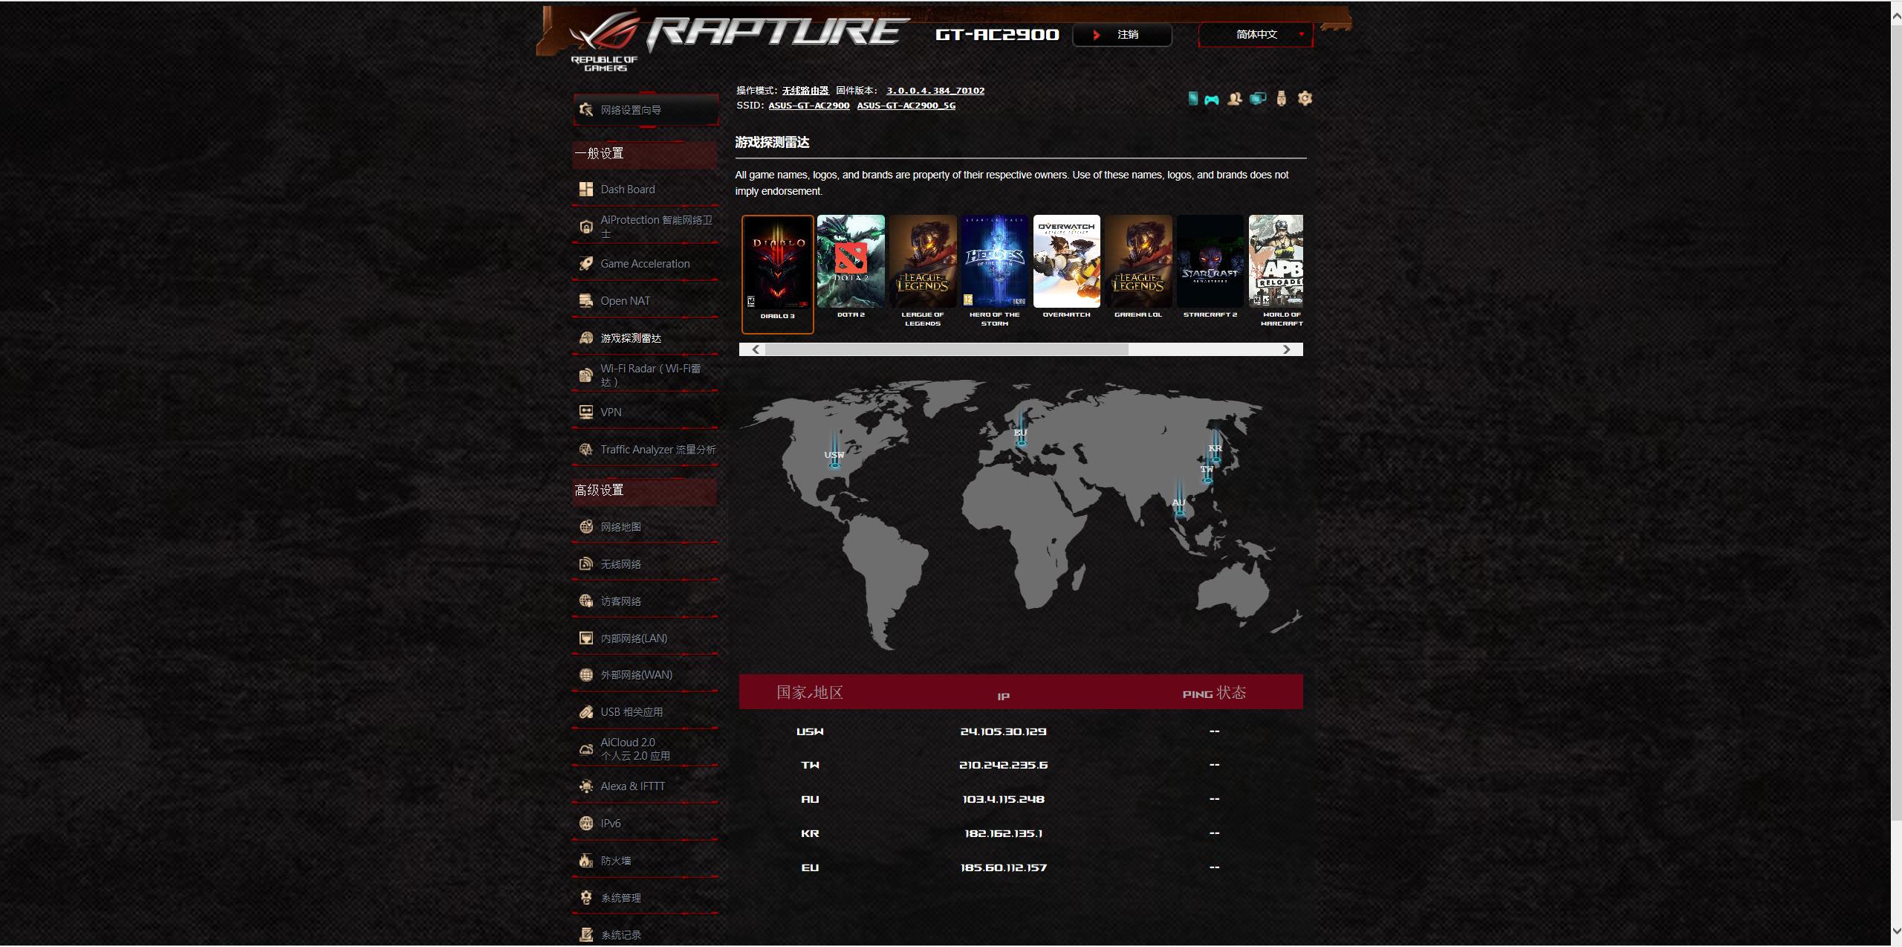Screen dimensions: 1902x947
Task: Click the USW server marker on map
Action: tap(834, 456)
